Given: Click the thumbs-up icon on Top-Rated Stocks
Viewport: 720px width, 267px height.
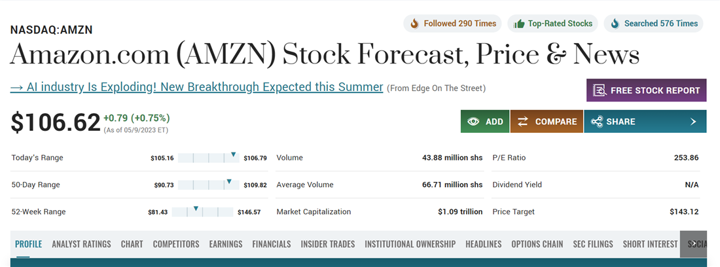Looking at the screenshot, I should 519,24.
